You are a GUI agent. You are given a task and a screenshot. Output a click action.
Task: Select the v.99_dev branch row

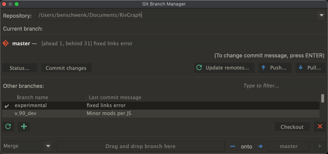[x=161, y=114]
